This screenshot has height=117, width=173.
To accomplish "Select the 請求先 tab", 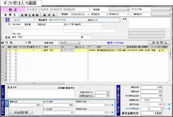I will tap(49, 15).
